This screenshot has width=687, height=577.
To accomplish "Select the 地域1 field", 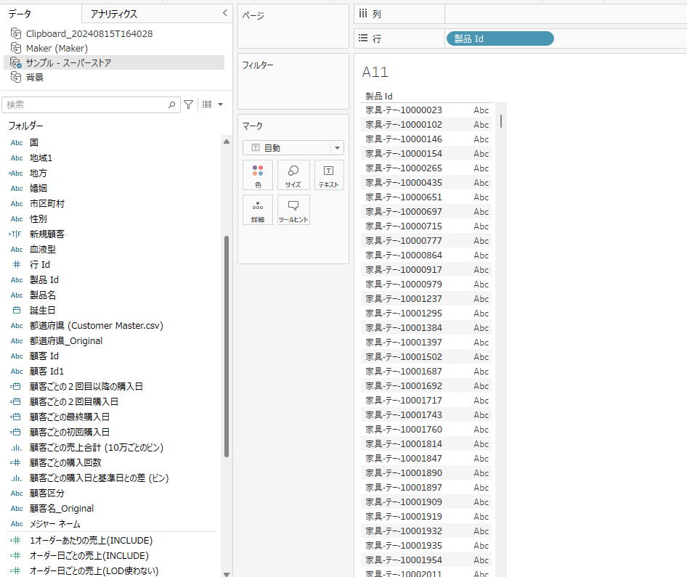I will coord(41,158).
